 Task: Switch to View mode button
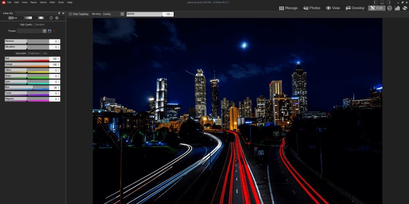333,8
